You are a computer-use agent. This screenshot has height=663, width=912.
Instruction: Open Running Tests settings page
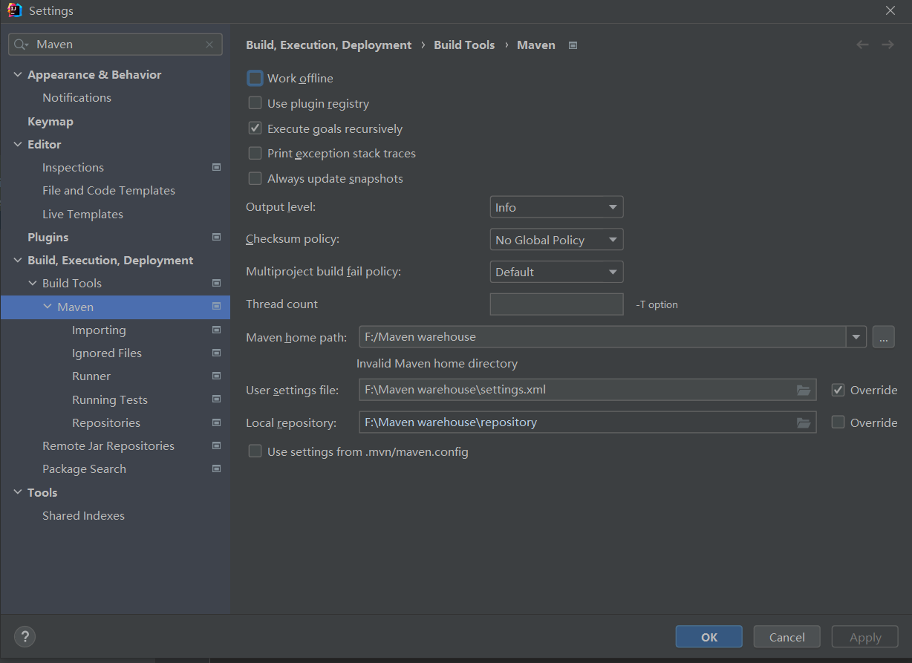click(110, 399)
